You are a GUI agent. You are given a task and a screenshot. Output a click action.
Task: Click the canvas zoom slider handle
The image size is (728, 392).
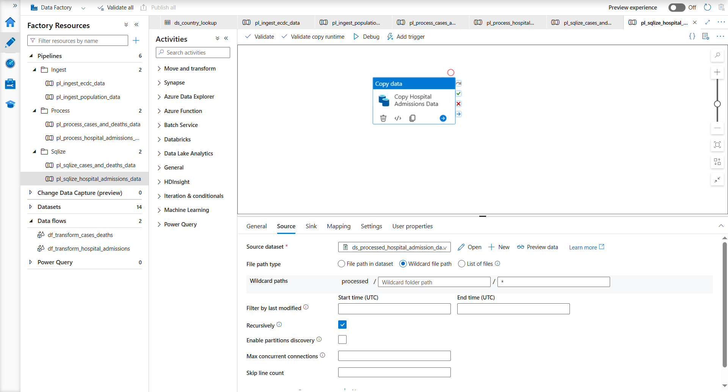coord(717,104)
